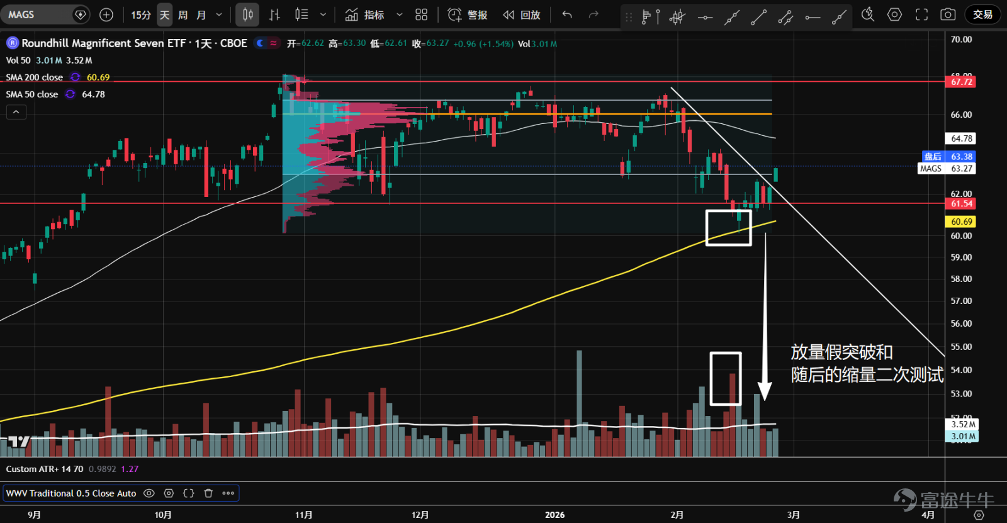The width and height of the screenshot is (1007, 523).
Task: Click the 61.54 red price label
Action: coord(961,203)
